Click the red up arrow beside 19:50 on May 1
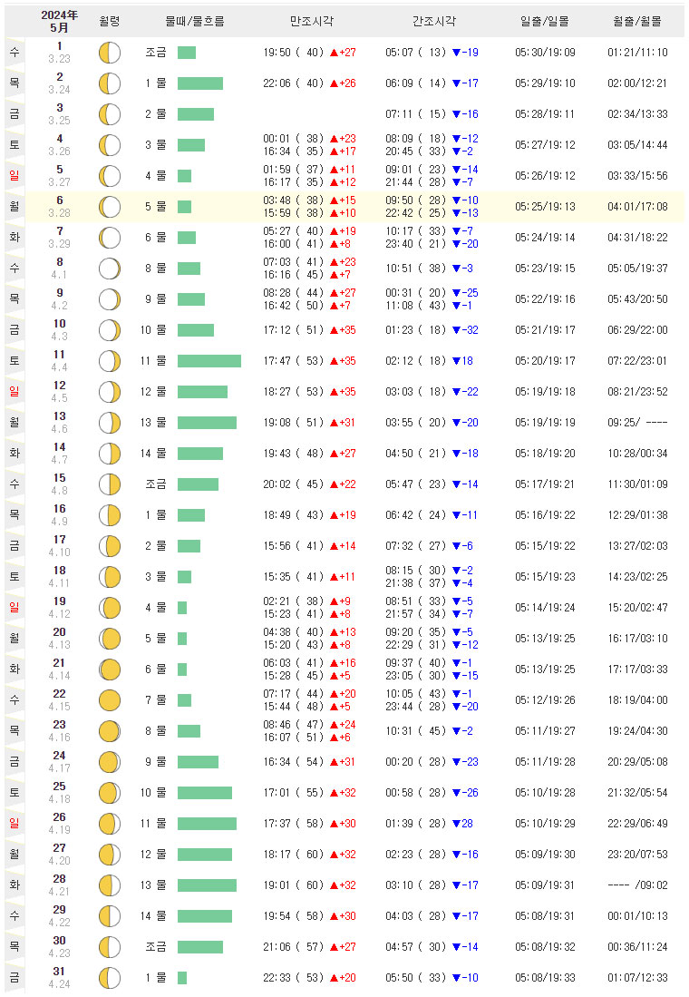 tap(334, 53)
